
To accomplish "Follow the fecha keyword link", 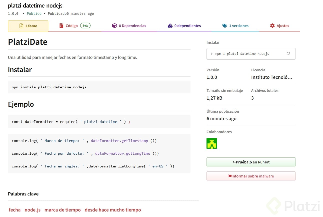I will click(15, 210).
